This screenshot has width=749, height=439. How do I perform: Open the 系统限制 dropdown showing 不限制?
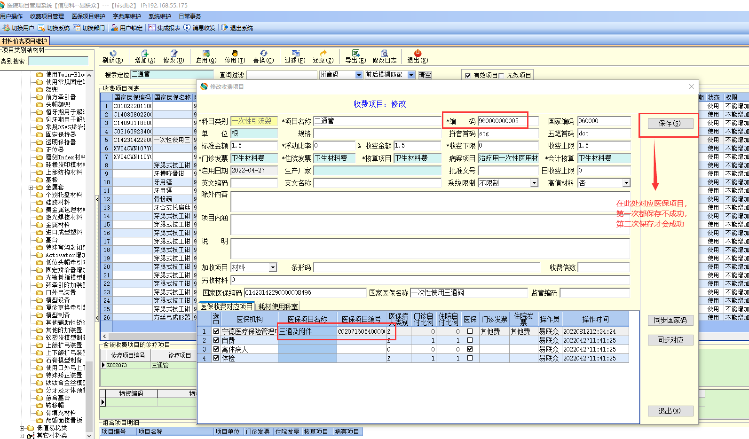[x=534, y=183]
